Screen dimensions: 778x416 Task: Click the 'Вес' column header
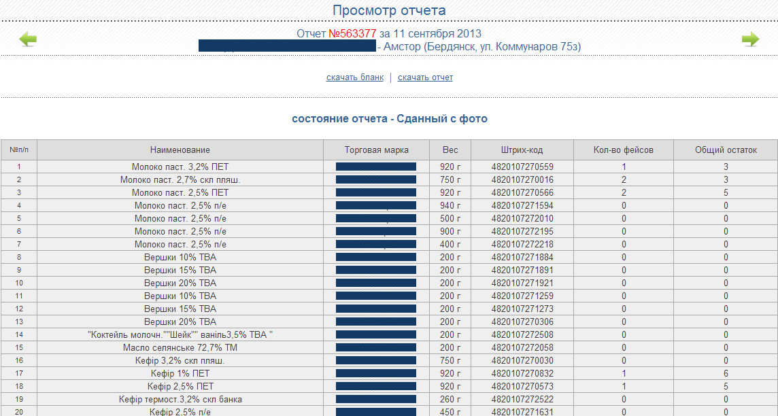450,150
